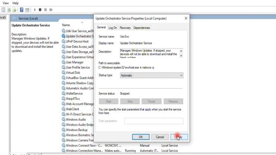The image size is (276, 155).
Task: Toggle the Action Pane toolbar icon
Action: 27,10
